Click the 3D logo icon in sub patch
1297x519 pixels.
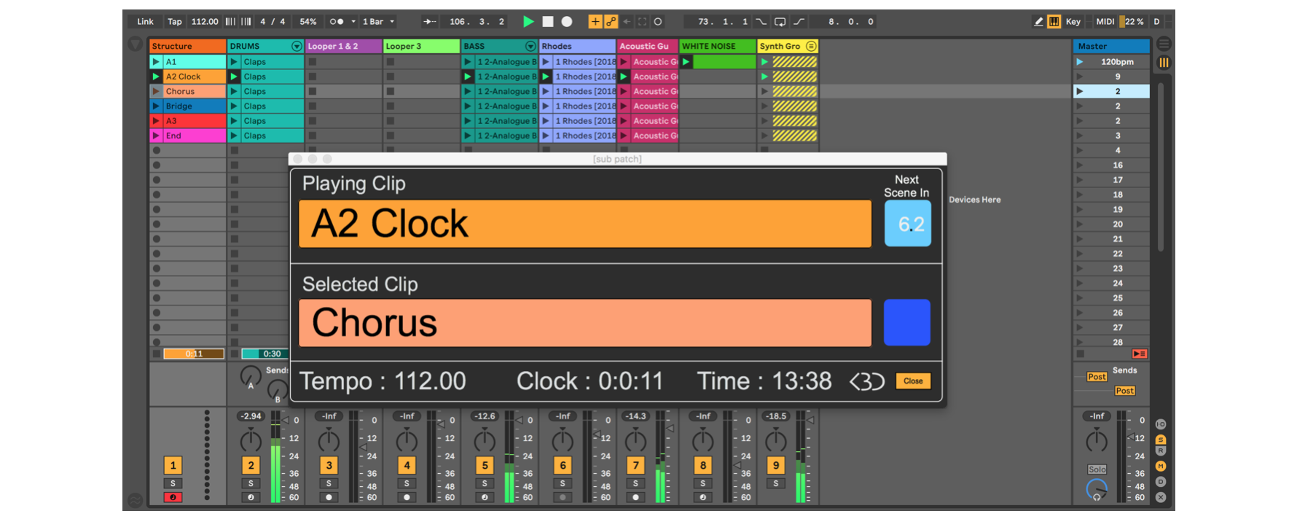click(867, 381)
